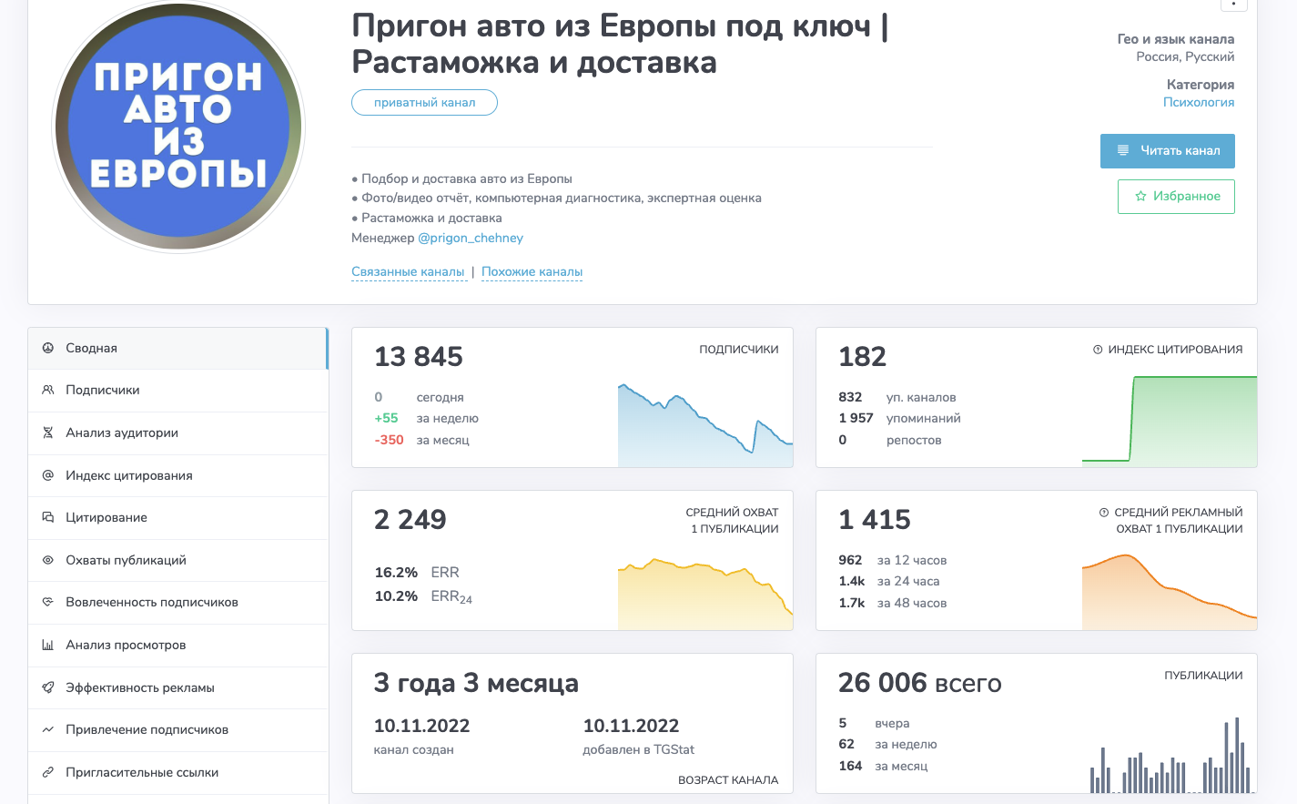Click the citation index value 182

click(862, 357)
